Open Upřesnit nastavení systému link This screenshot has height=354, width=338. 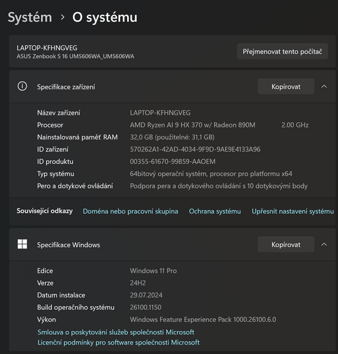[x=293, y=211]
